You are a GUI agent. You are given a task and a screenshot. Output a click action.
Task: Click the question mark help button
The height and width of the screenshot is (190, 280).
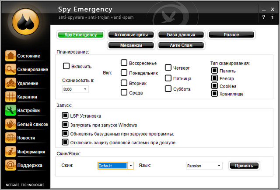[x=263, y=17]
